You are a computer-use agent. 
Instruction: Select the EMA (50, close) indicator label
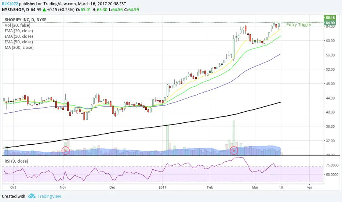[19, 42]
